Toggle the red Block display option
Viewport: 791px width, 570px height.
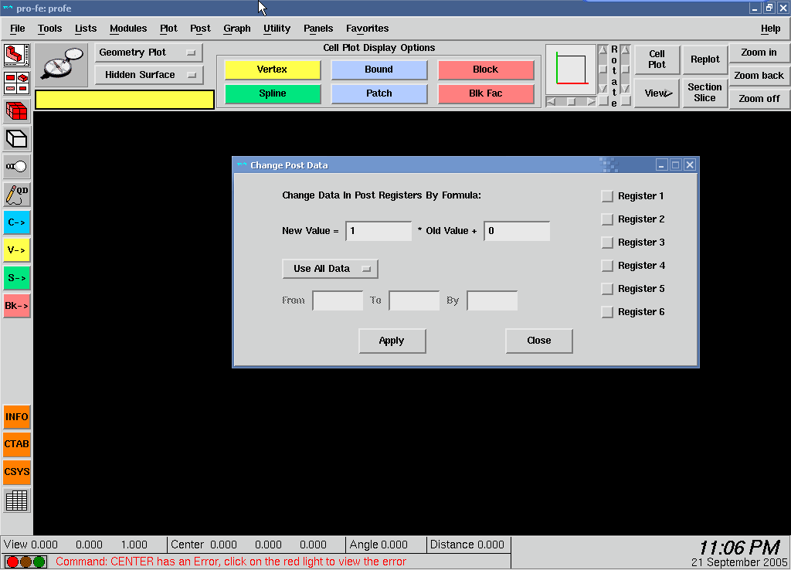click(486, 70)
